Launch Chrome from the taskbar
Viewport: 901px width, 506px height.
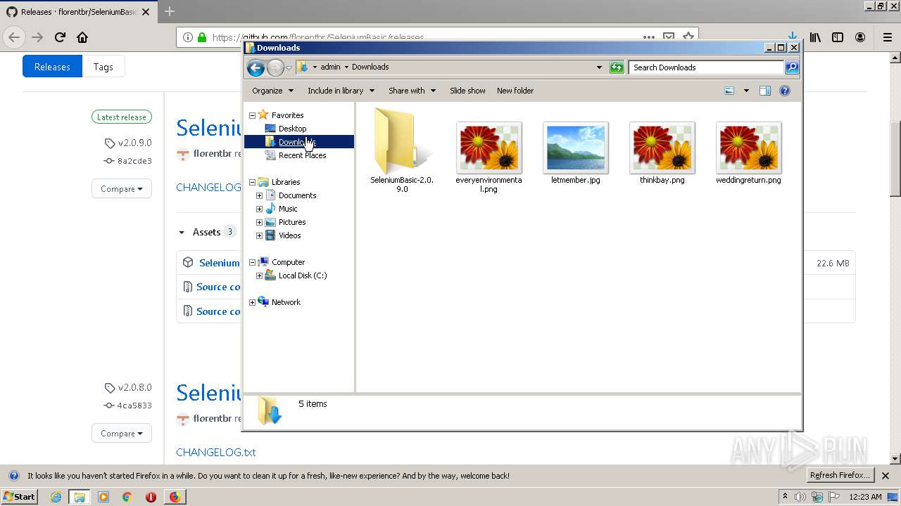click(127, 497)
